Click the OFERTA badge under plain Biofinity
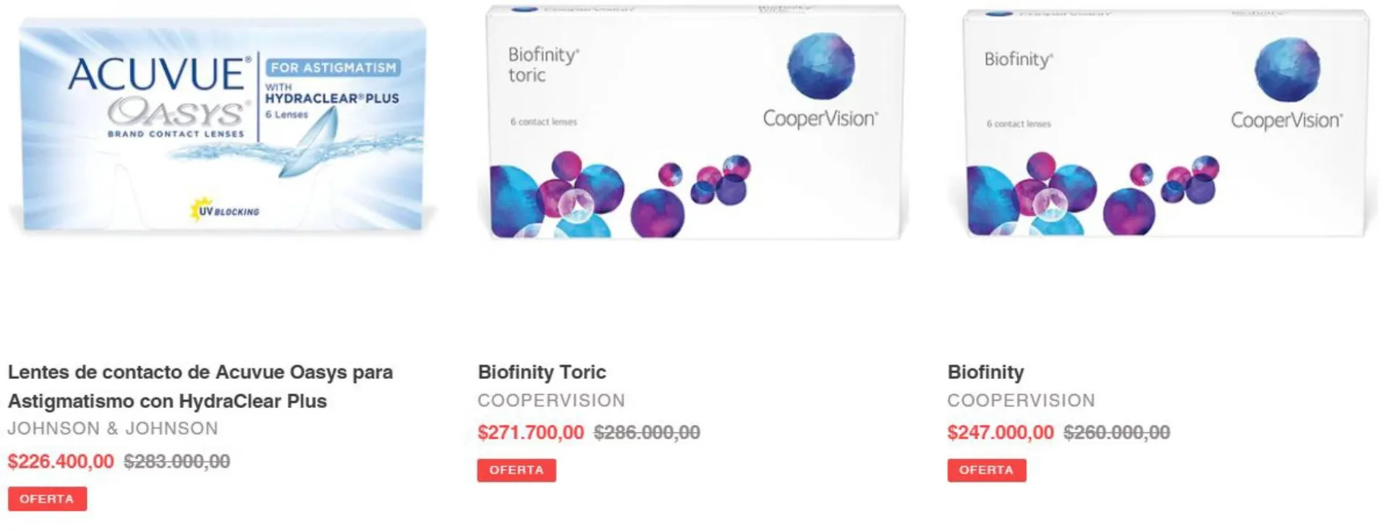 986,470
